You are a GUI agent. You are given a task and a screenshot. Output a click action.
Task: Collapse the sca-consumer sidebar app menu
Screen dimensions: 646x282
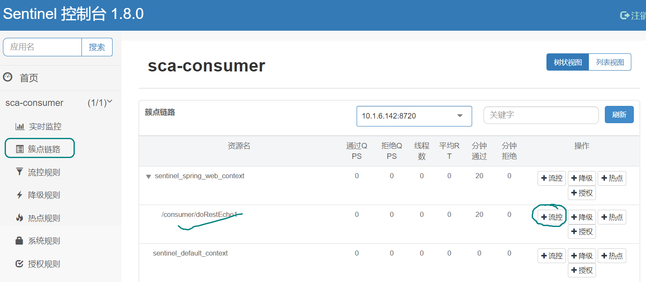[x=110, y=102]
